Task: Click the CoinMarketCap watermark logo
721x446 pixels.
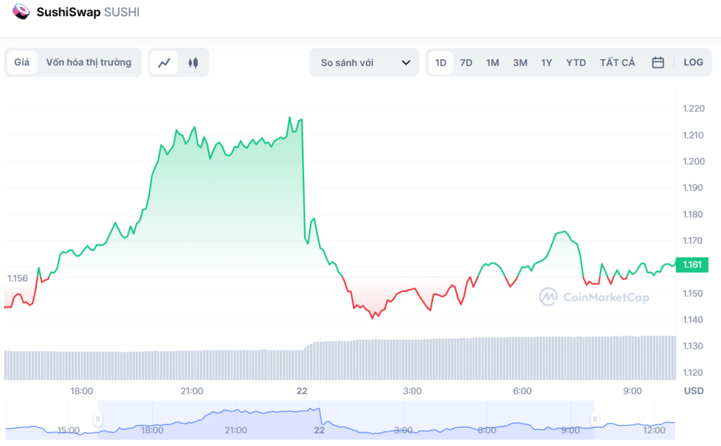Action: tap(548, 297)
